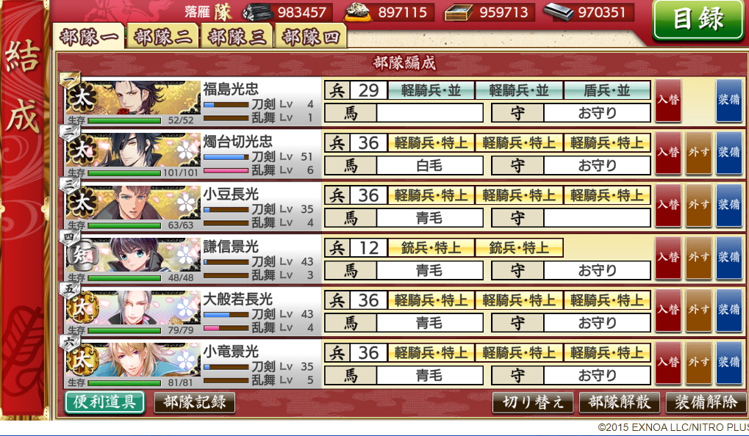
Task: Click the steel ingot resource icon
Action: coord(558,12)
